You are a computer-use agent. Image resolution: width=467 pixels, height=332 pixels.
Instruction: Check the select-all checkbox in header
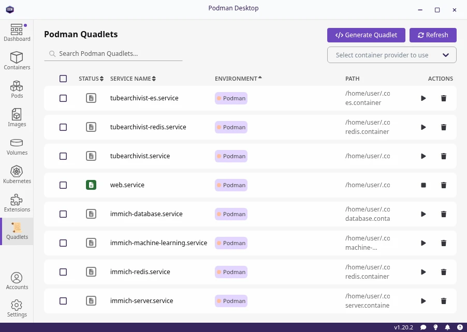coord(63,79)
